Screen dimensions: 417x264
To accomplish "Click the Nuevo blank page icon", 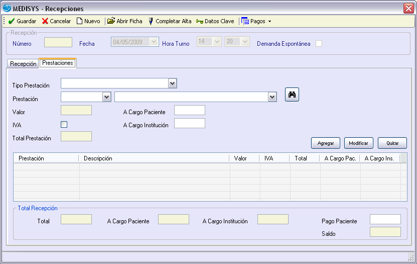I will [79, 21].
